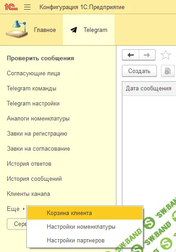Open История ответов
The image size is (176, 252).
(x=29, y=163)
